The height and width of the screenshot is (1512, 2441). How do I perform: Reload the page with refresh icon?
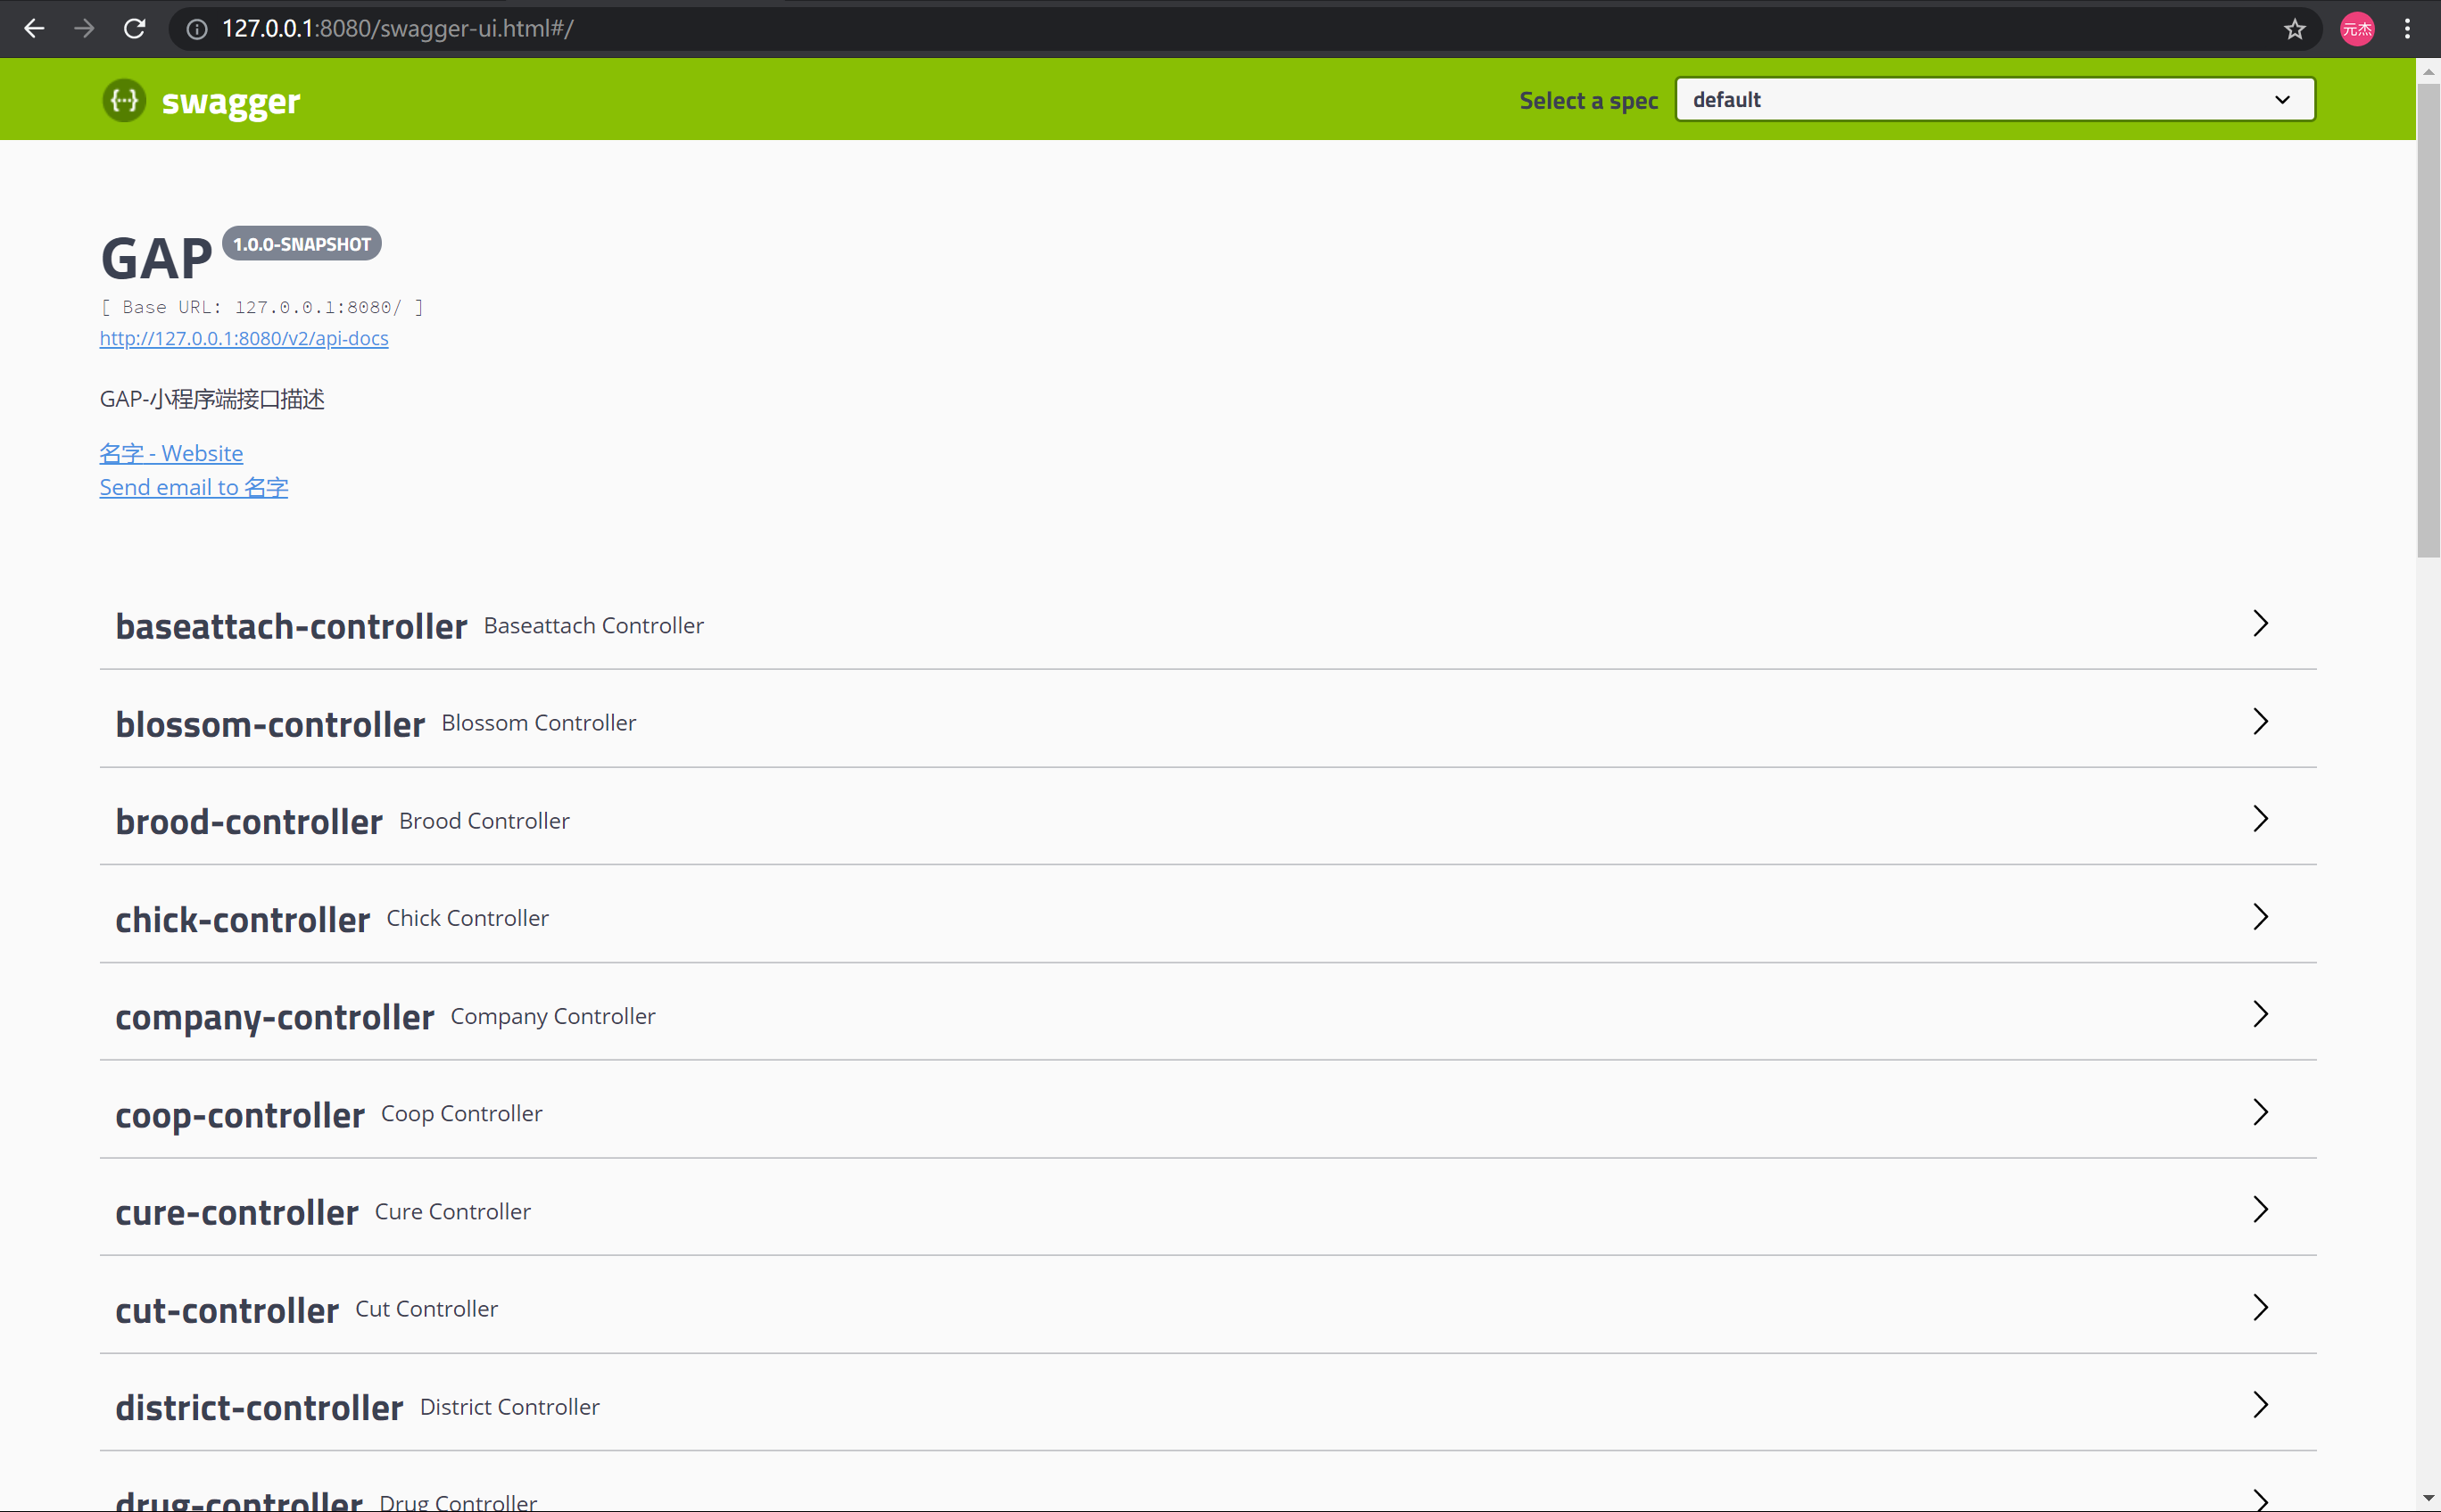coord(135,29)
